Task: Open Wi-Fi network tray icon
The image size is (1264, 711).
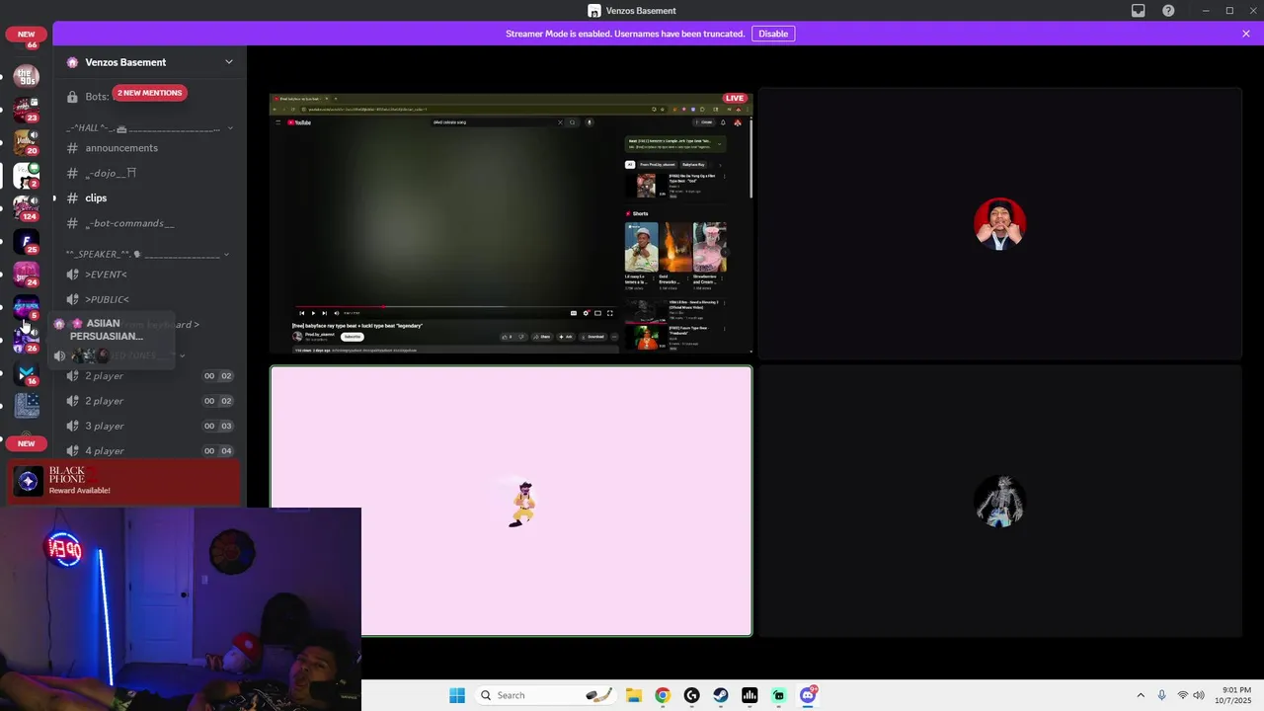Action: click(x=1182, y=695)
